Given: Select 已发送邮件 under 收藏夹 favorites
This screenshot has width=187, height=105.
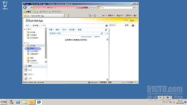Looking at the screenshot, I should click(33, 38).
